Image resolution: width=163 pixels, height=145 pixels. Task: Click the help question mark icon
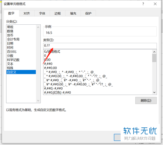[x=143, y=4]
